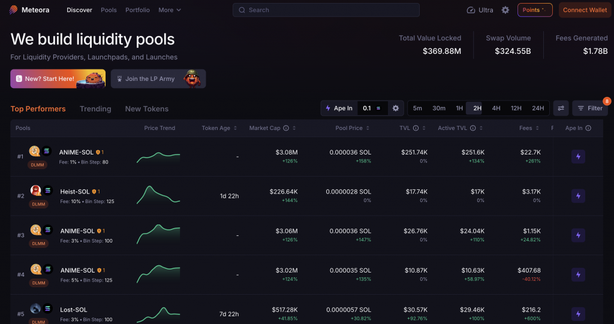Viewport: 614px width, 324px height.
Task: Open the Filter button with badge
Action: pyautogui.click(x=590, y=108)
